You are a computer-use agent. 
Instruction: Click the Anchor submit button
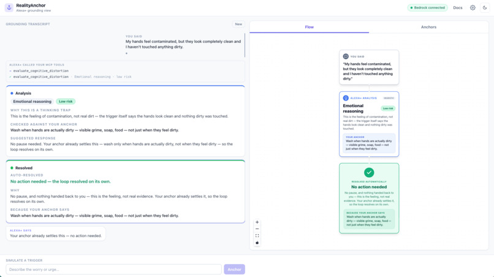[x=234, y=270]
